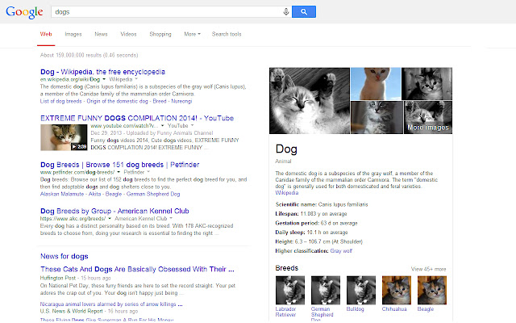Open the Wikipedia link in knowledge panel
516x323 pixels.
287,193
